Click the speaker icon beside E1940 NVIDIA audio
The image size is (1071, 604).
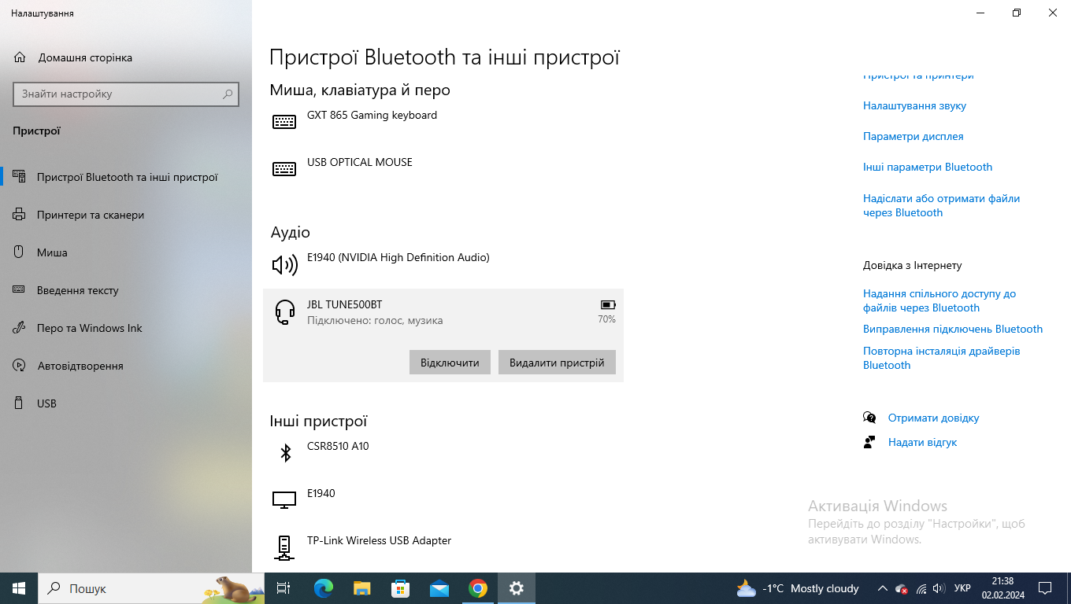(x=284, y=265)
